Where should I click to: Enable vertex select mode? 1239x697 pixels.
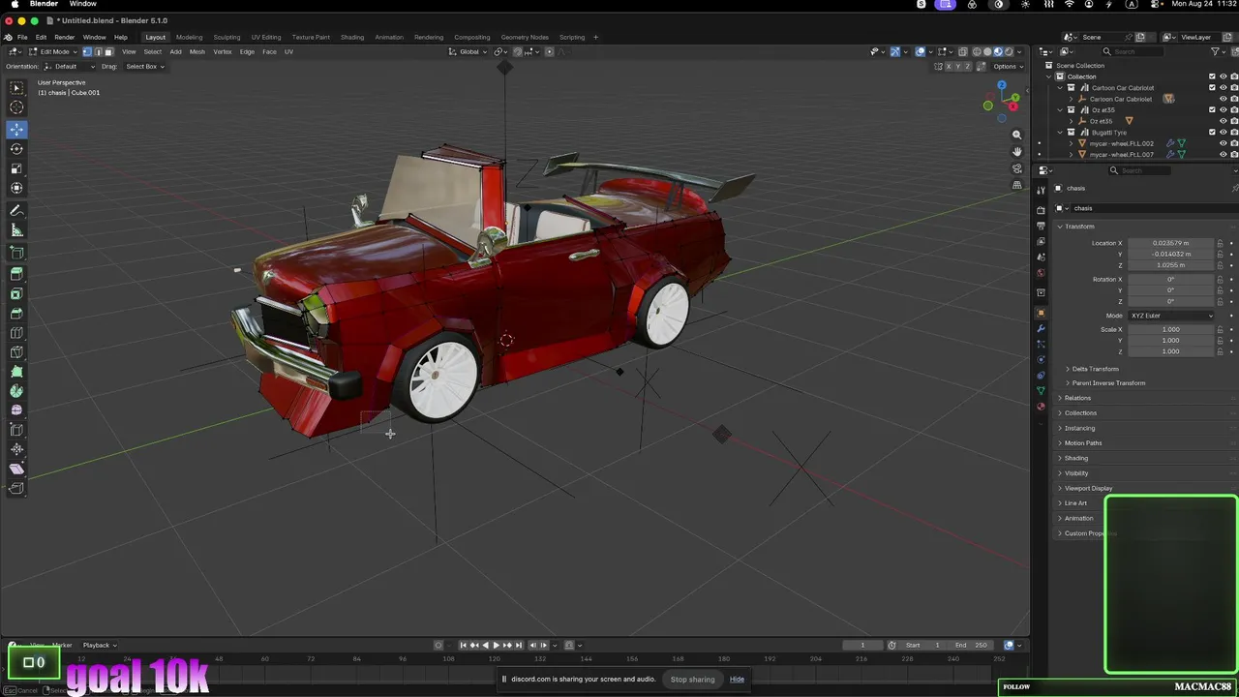pyautogui.click(x=86, y=51)
